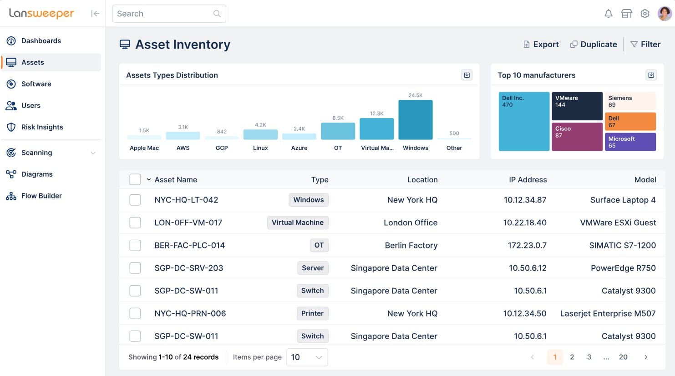The image size is (675, 376).
Task: Select the NYC-HQ-LT-042 row checkbox
Action: [135, 200]
